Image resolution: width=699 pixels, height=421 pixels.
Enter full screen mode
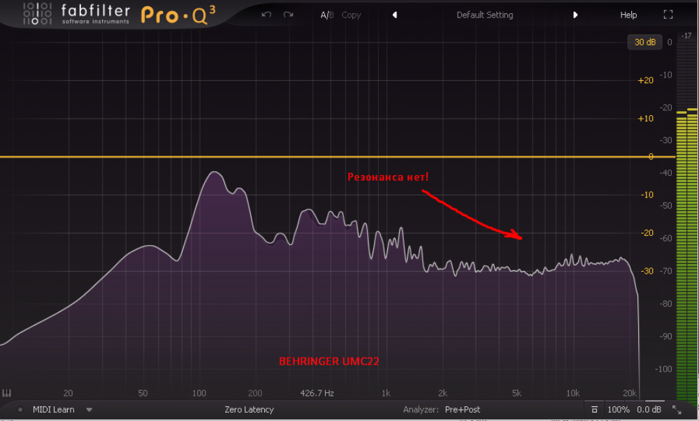[x=668, y=15]
